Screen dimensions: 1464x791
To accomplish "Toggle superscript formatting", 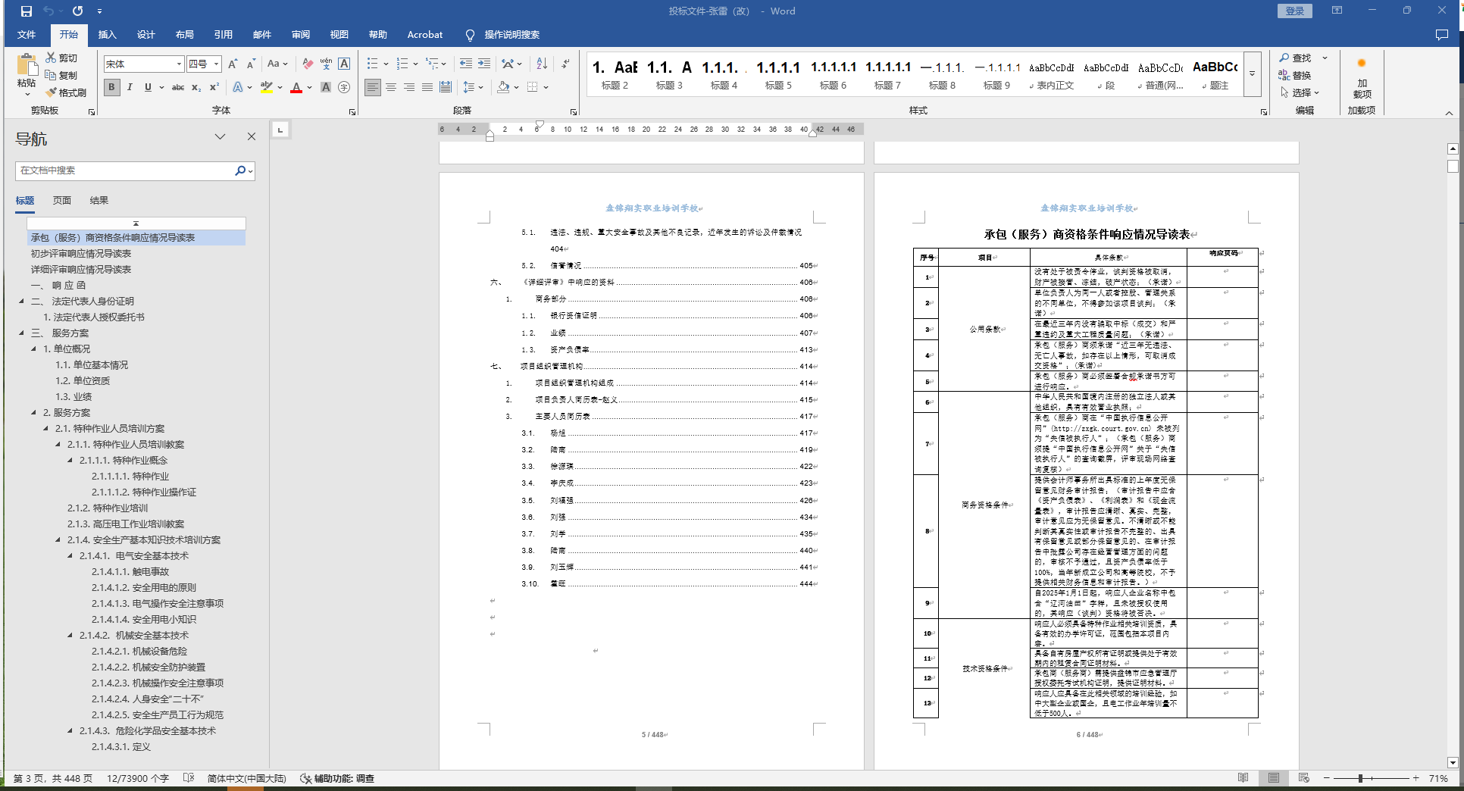I will click(214, 87).
